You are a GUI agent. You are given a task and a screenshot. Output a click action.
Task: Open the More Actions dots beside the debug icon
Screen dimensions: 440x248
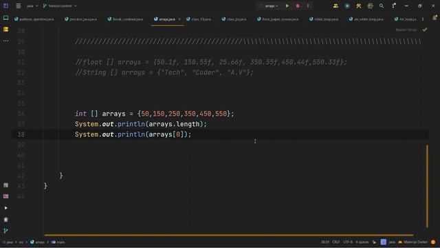point(308,6)
